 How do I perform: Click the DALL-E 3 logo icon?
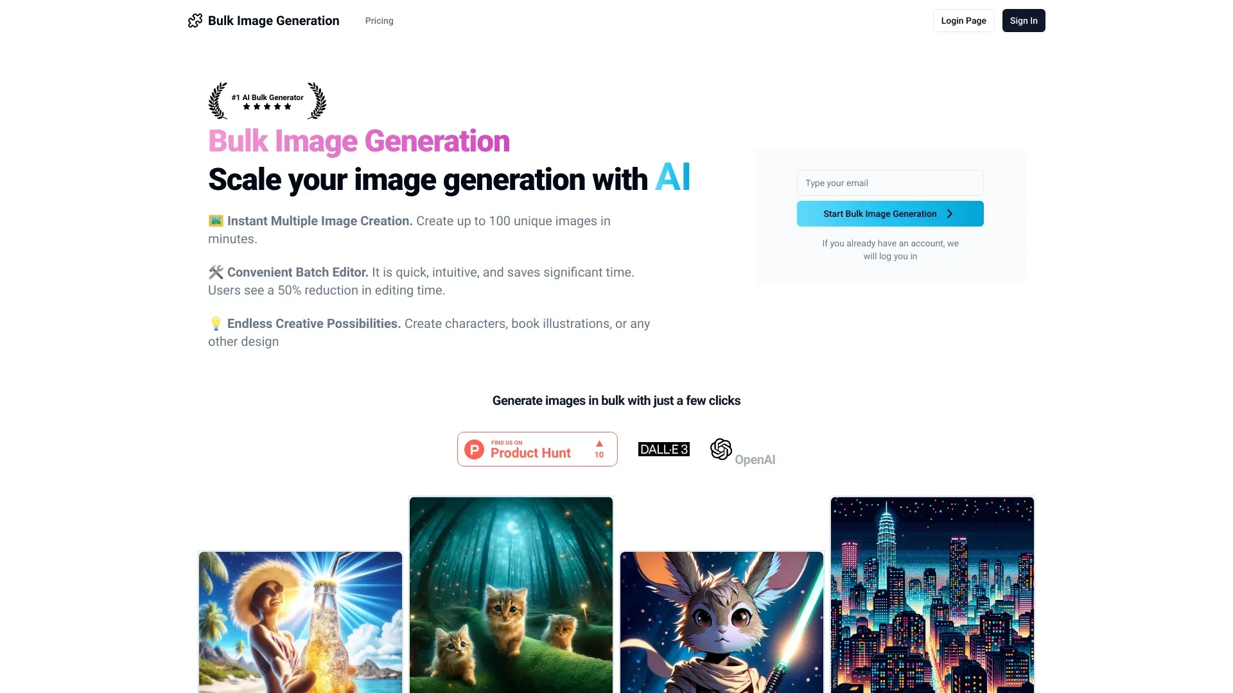pos(663,449)
